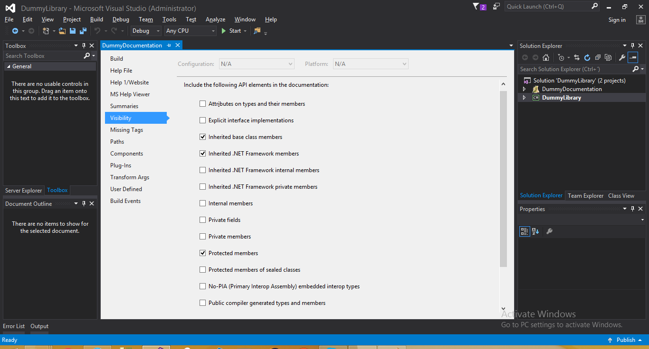
Task: Click Sync with Active Document icon
Action: pos(577,57)
